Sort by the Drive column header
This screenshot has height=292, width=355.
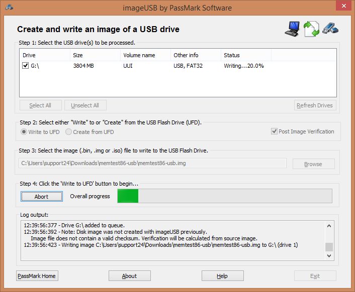click(x=45, y=55)
